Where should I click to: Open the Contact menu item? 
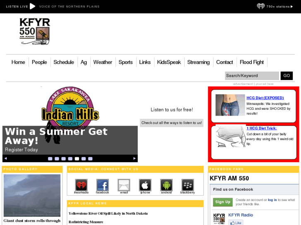pyautogui.click(x=224, y=62)
